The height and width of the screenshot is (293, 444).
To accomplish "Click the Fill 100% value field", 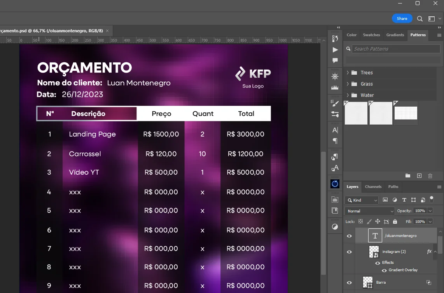I will tap(420, 221).
